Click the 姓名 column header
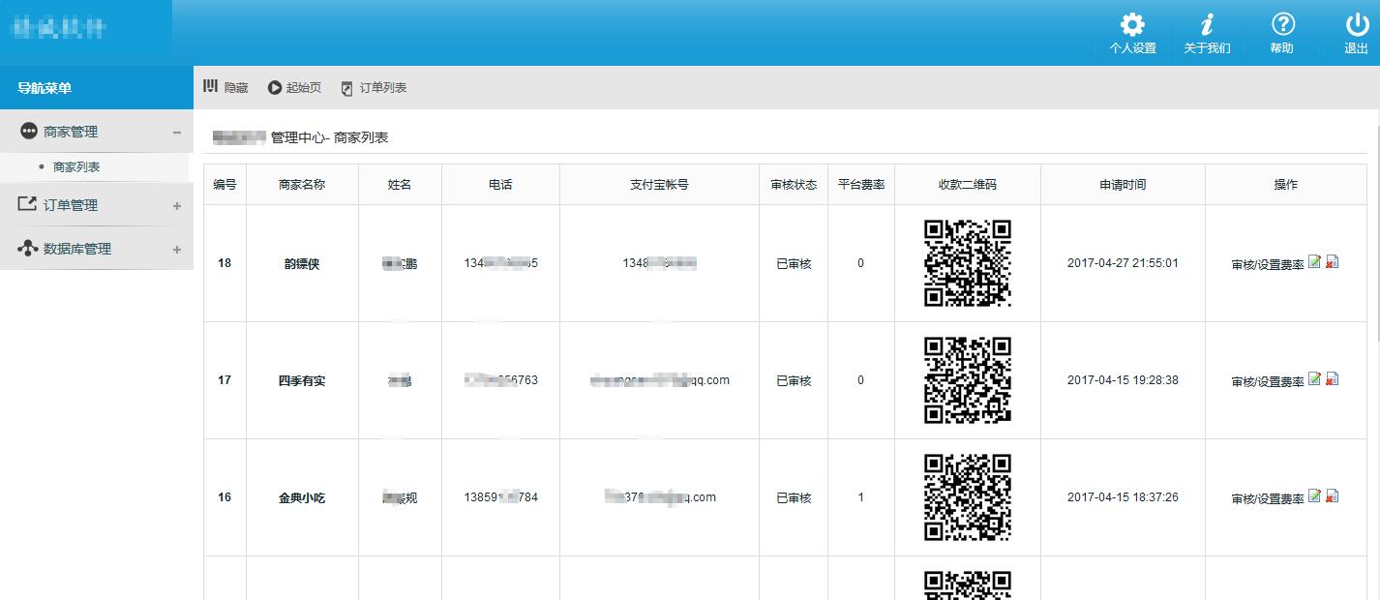Image resolution: width=1380 pixels, height=600 pixels. [x=400, y=184]
